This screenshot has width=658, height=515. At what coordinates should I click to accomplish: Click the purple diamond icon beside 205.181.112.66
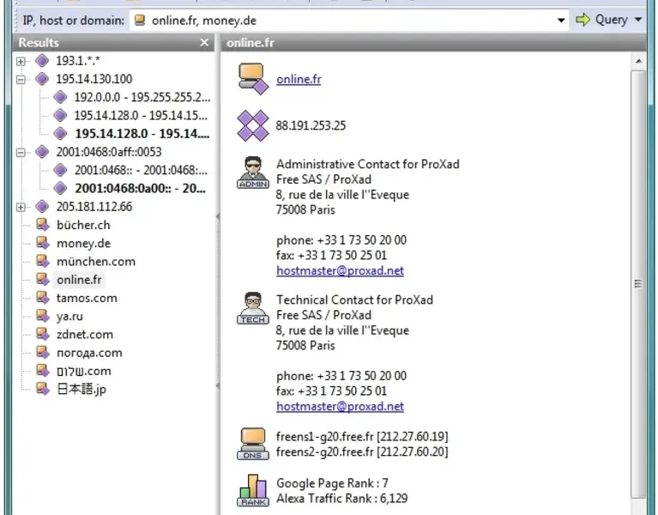pyautogui.click(x=42, y=207)
